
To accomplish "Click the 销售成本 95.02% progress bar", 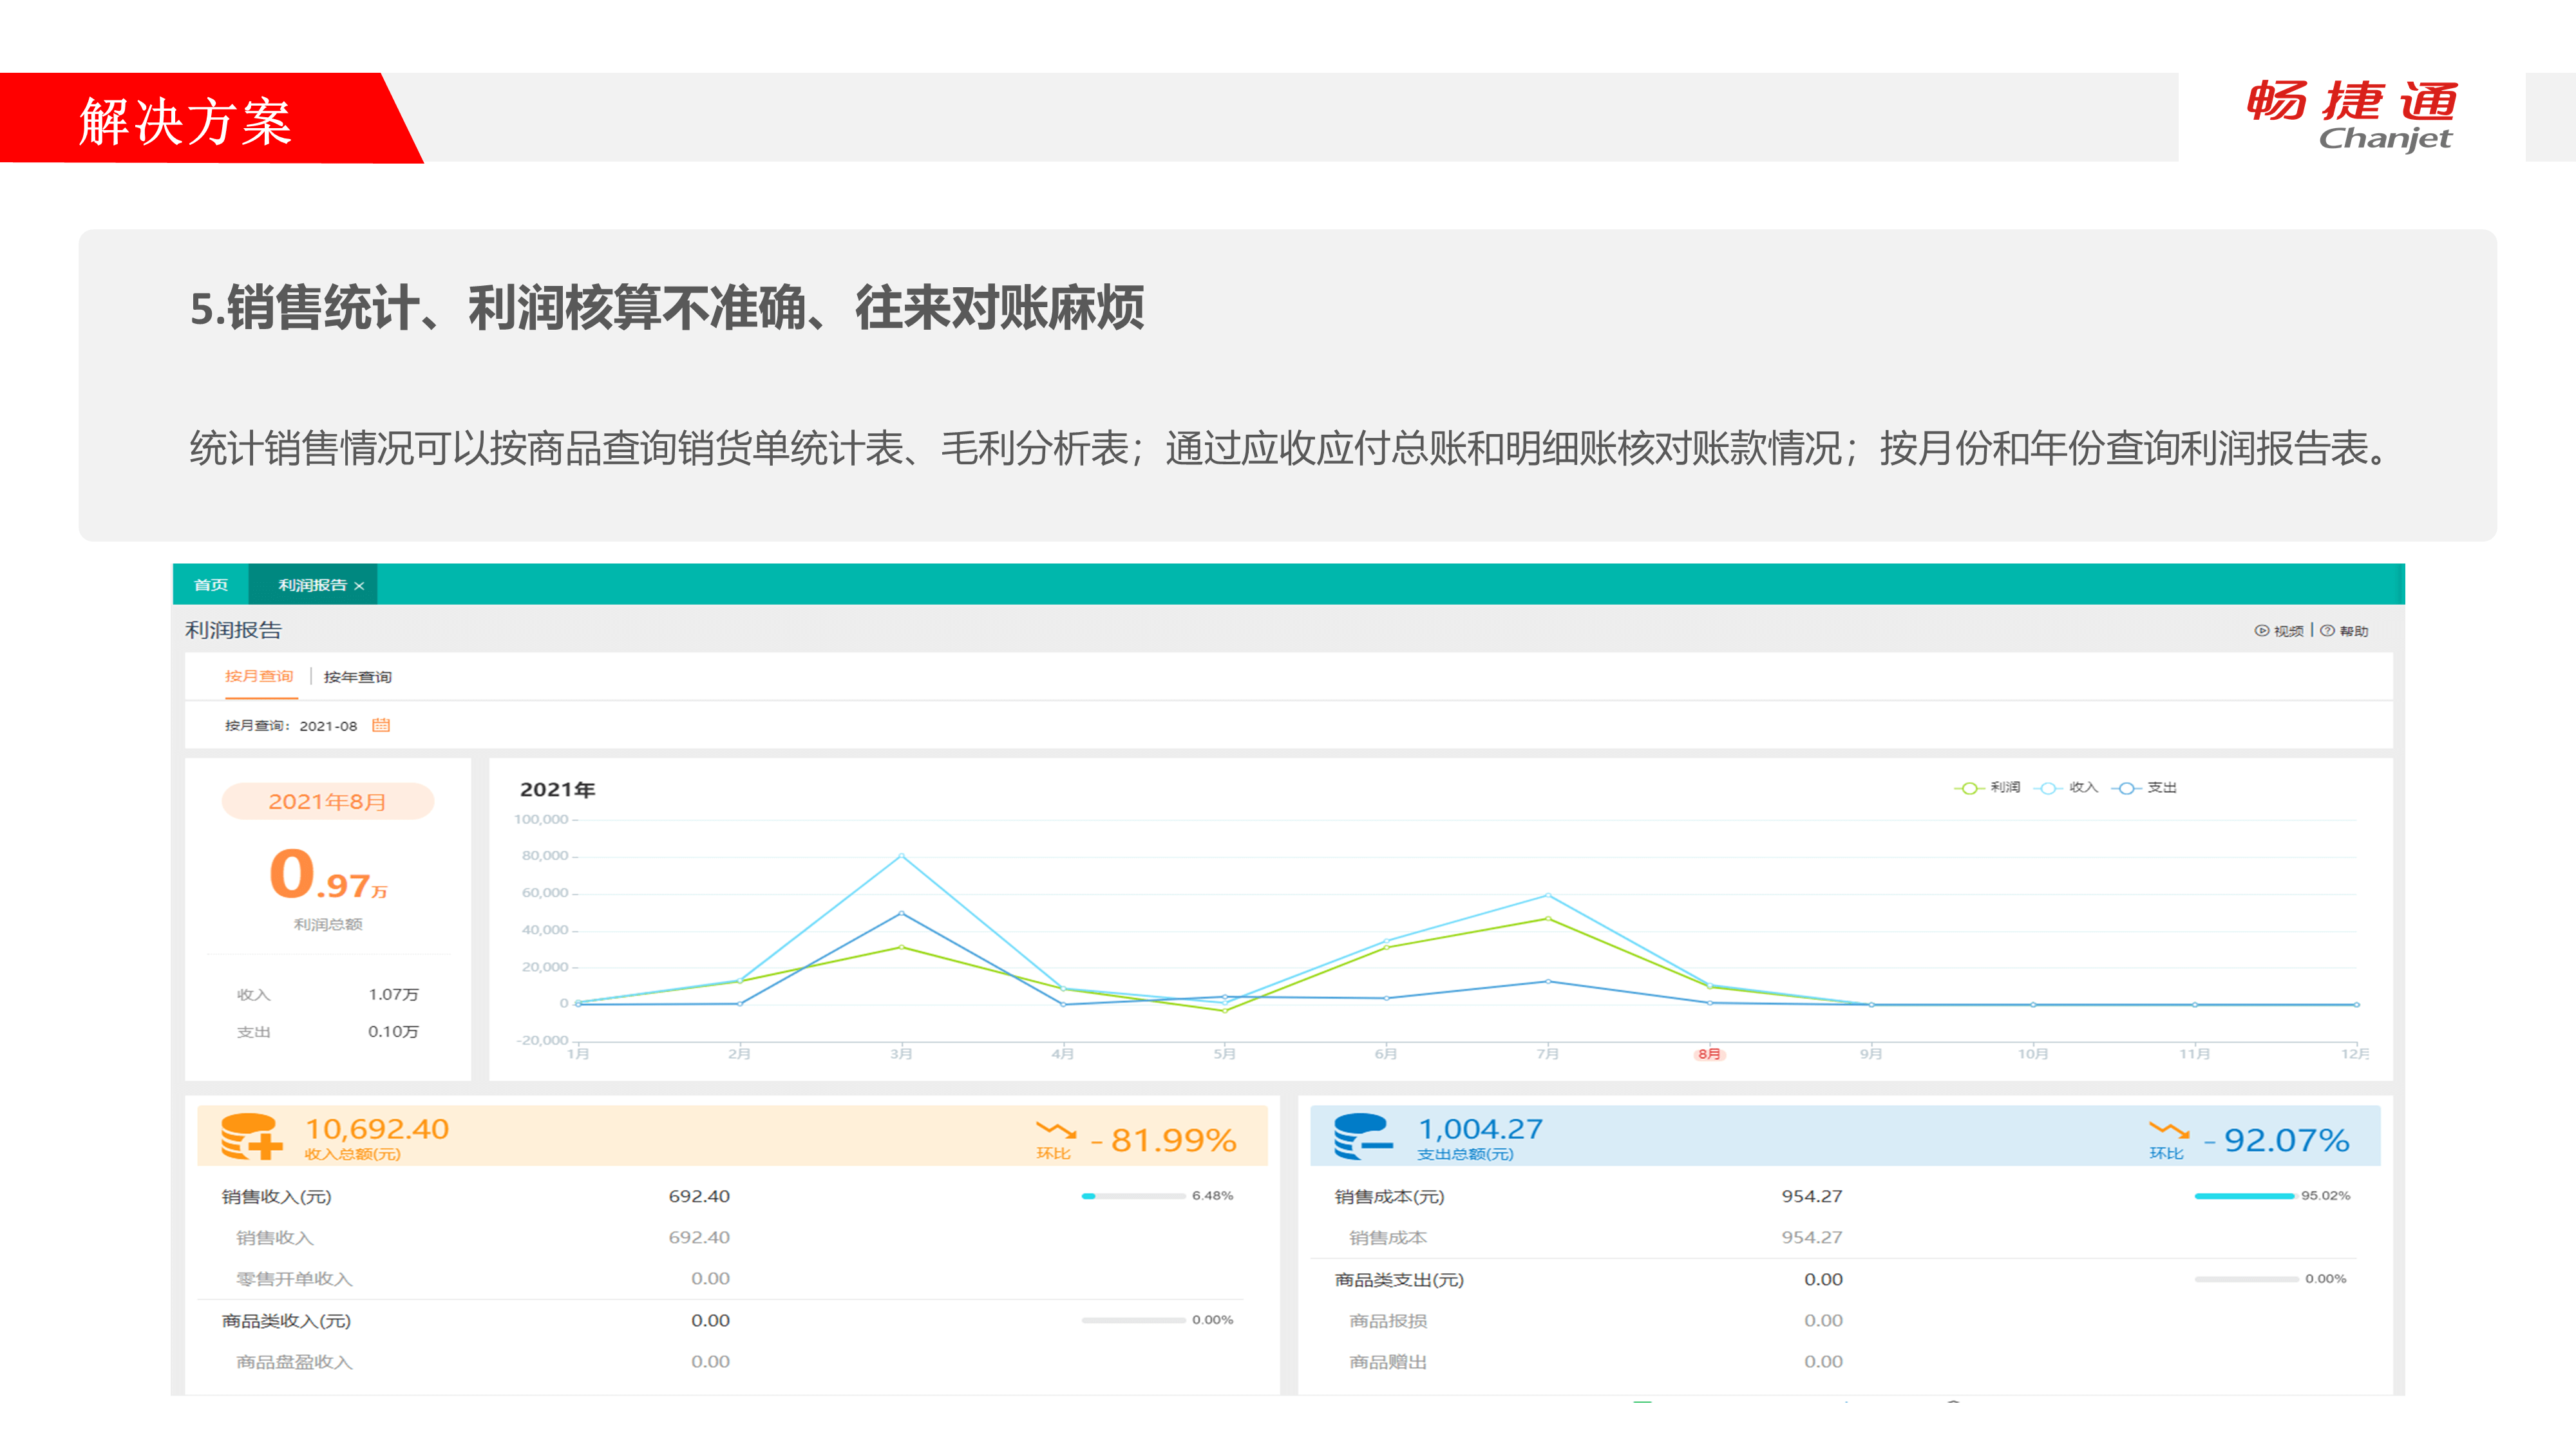I will [2244, 1196].
